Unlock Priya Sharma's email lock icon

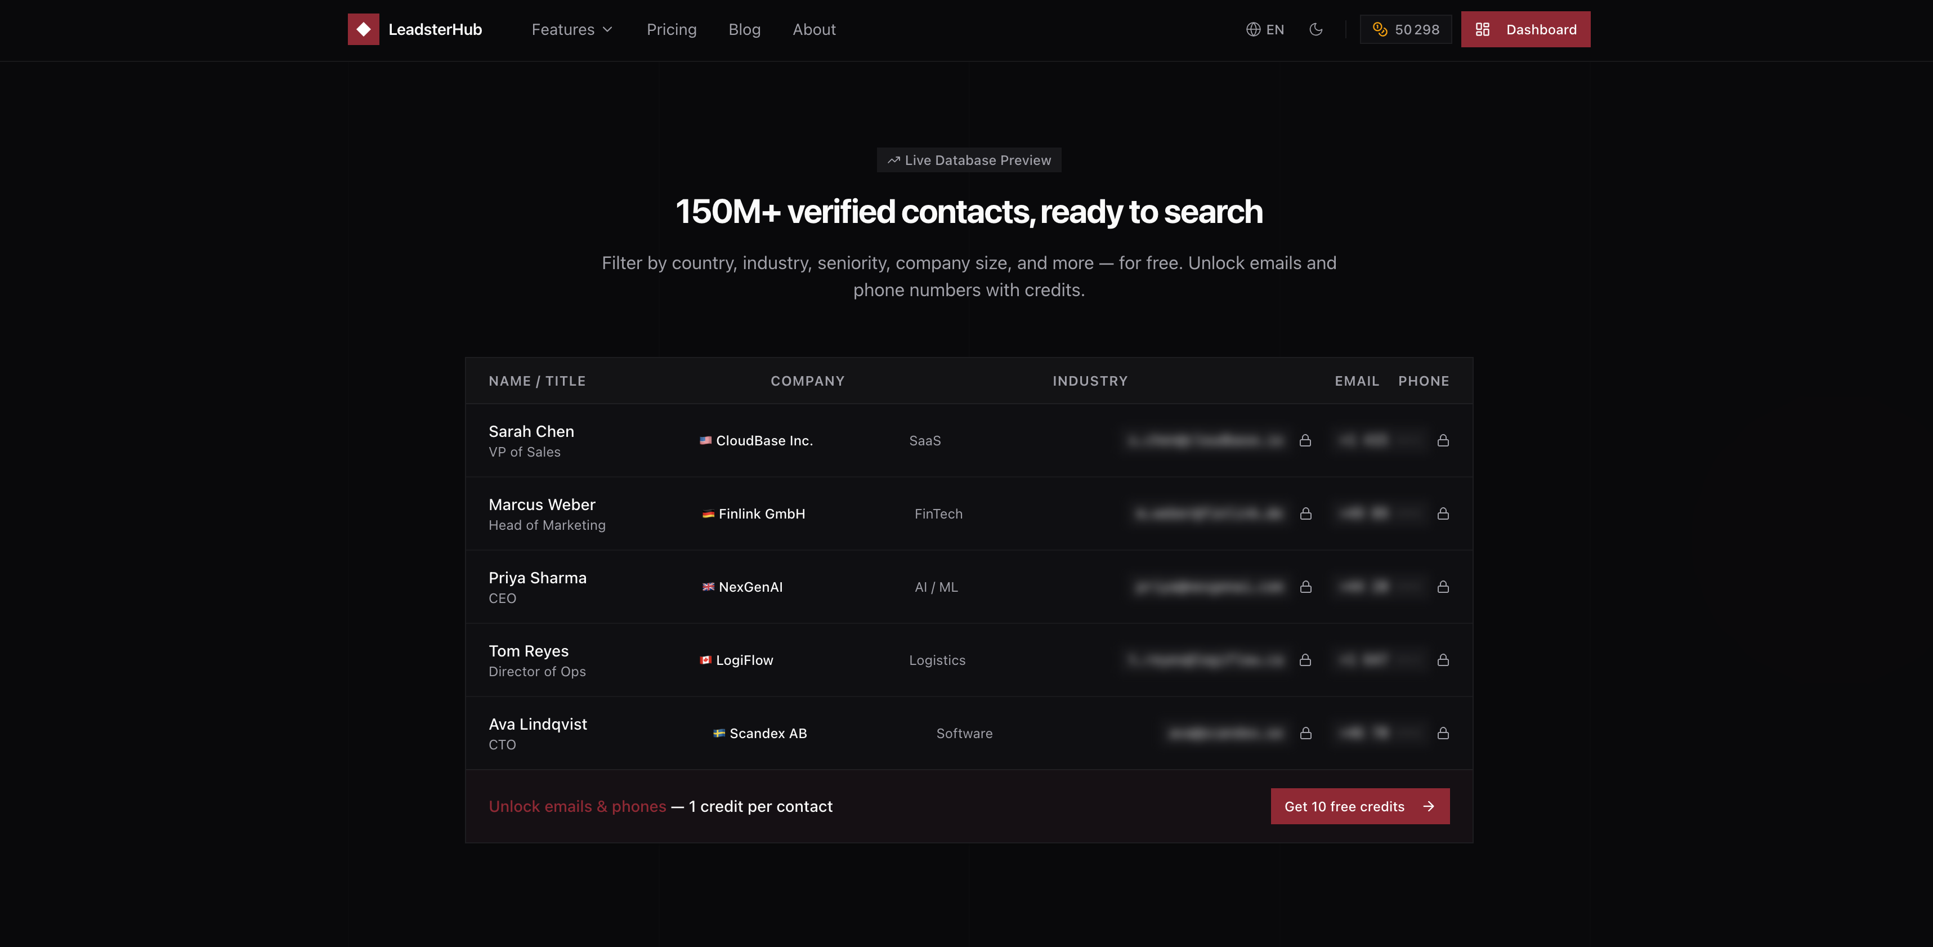[1305, 587]
